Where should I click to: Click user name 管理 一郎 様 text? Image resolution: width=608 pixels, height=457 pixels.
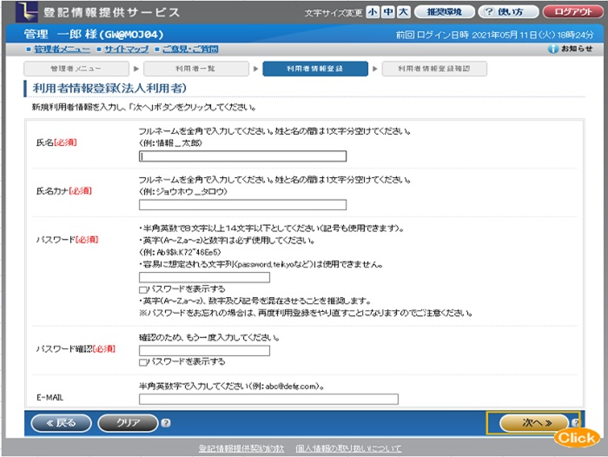(94, 35)
